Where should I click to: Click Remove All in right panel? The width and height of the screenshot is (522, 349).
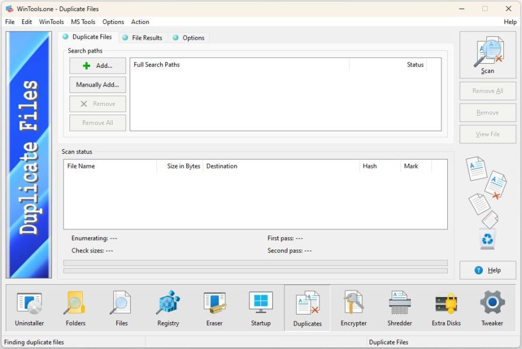tap(488, 91)
